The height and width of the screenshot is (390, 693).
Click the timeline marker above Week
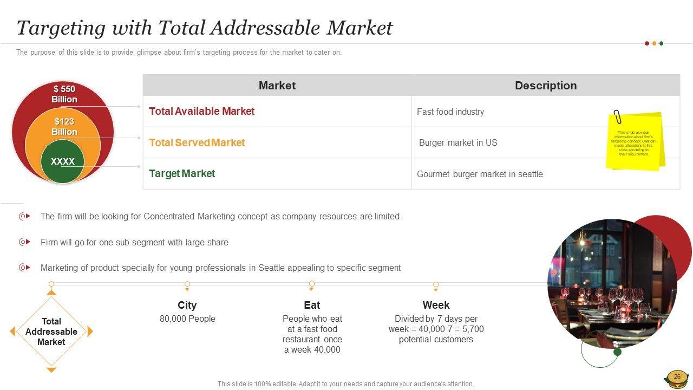436,284
